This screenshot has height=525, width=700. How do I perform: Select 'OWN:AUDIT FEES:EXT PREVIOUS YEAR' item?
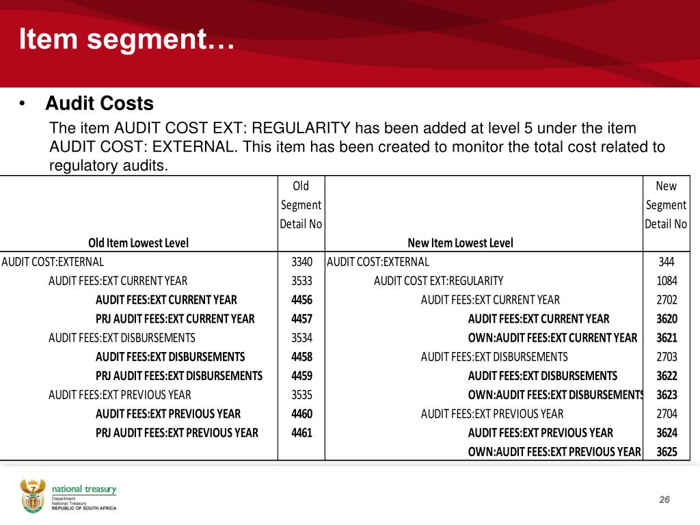pyautogui.click(x=554, y=452)
